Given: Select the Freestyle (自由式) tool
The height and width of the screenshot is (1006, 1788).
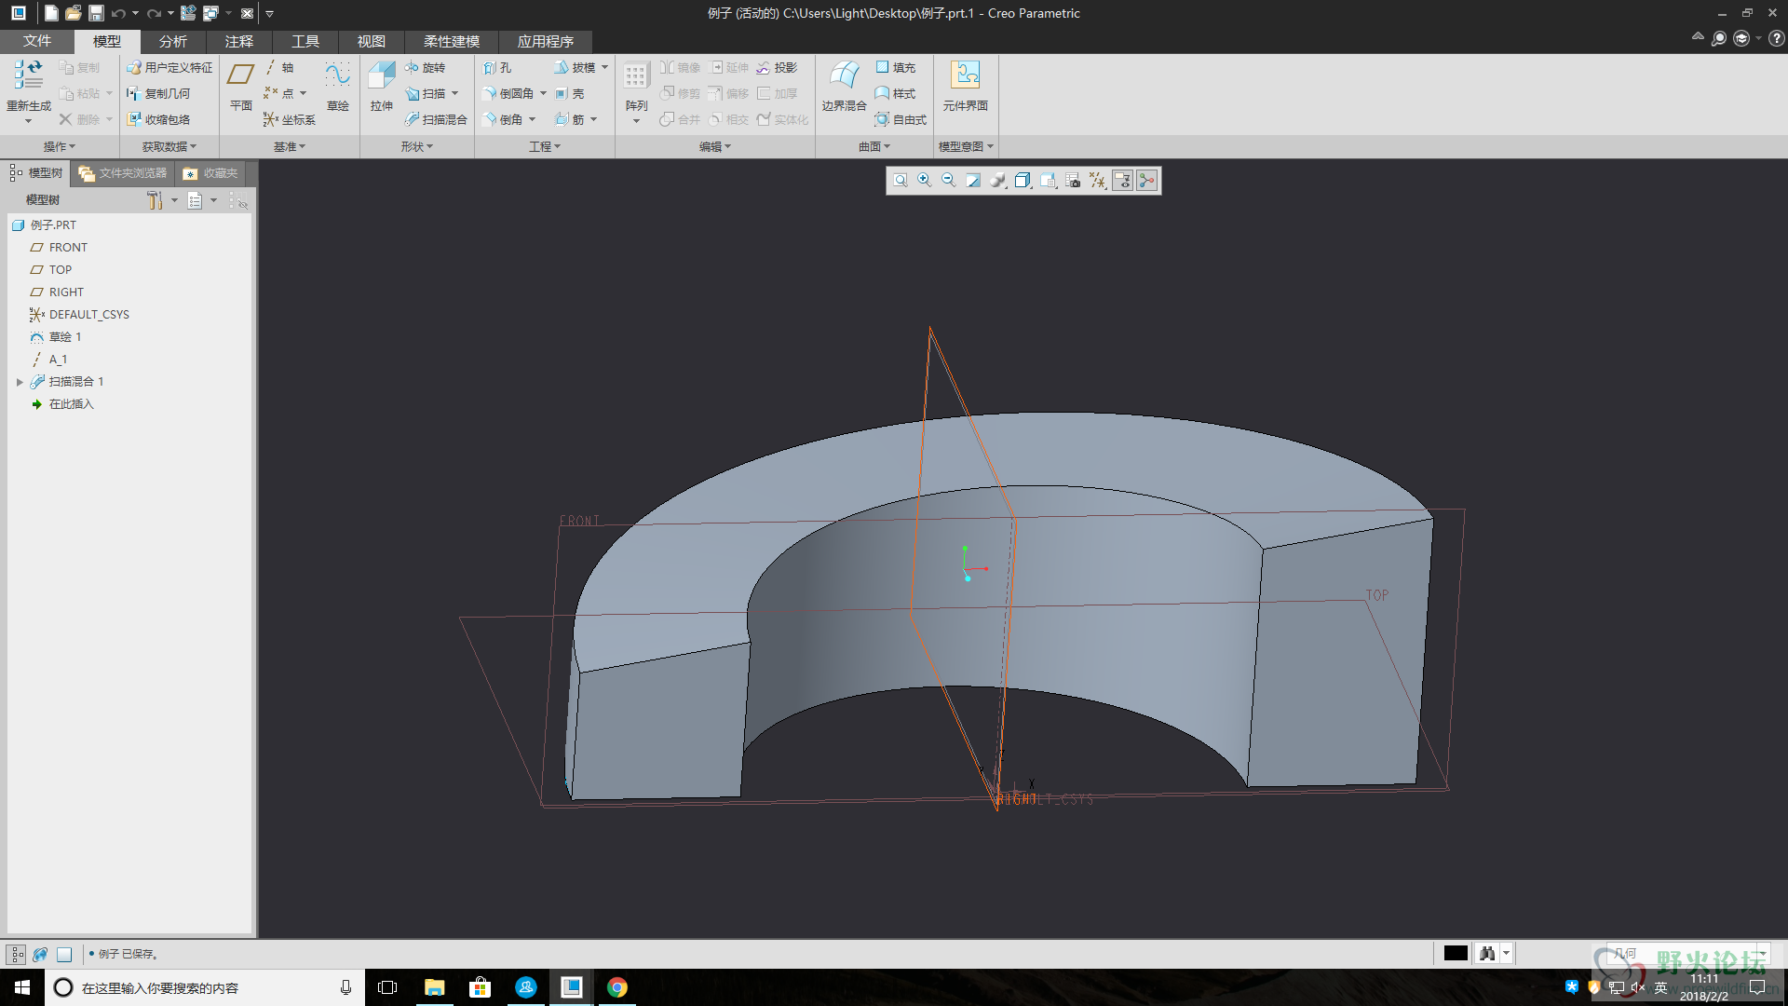Looking at the screenshot, I should [901, 119].
